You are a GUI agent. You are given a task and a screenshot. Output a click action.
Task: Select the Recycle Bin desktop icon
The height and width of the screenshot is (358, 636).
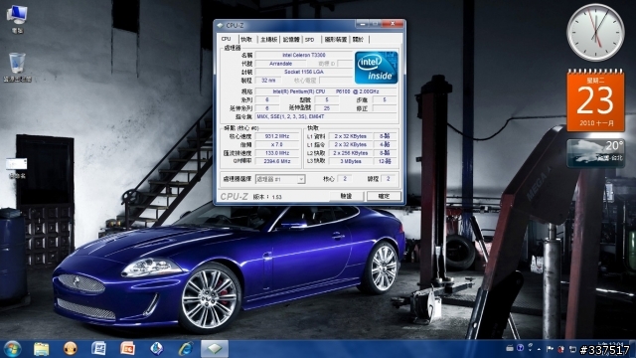(17, 67)
